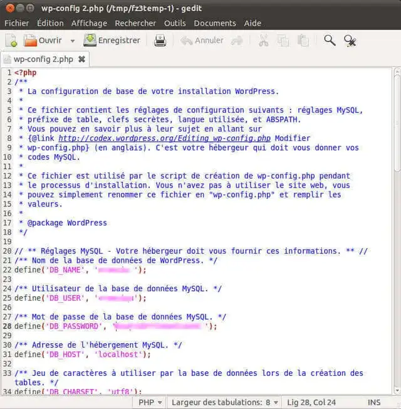Change tab width via Largeur des tabulations

224,402
